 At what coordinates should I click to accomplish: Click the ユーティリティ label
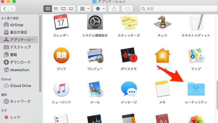pos(196,102)
